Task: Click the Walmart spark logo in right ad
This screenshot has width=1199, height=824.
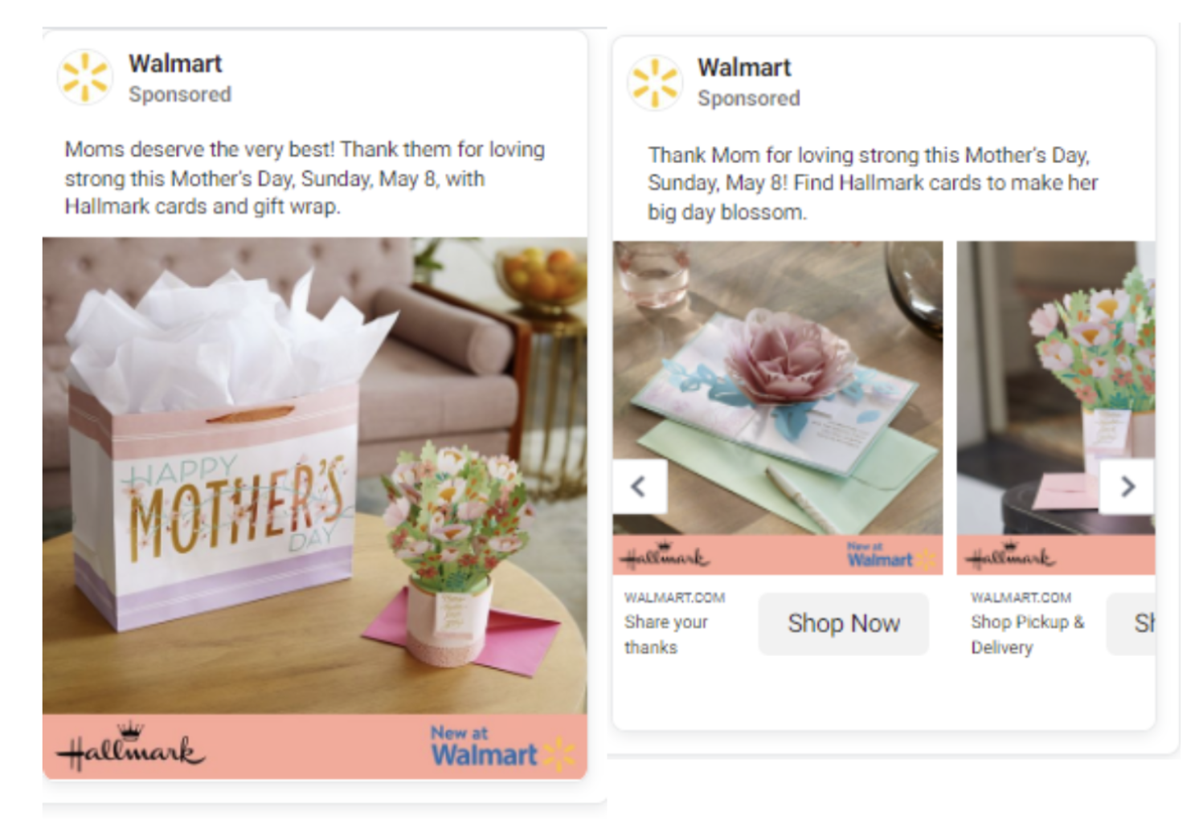Action: tap(654, 83)
